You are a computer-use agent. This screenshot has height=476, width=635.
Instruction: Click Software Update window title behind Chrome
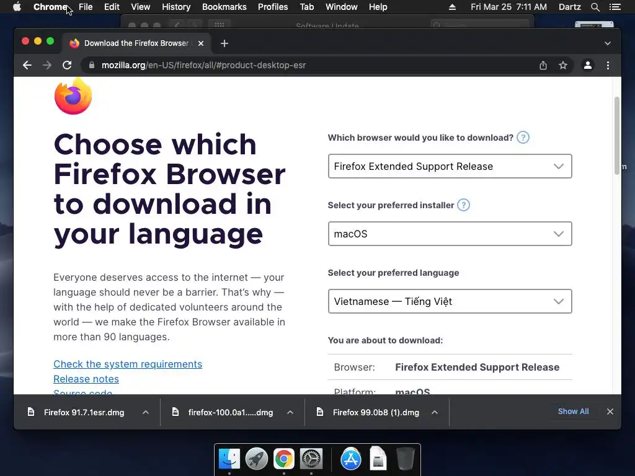(327, 26)
